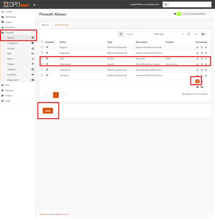Edit the bogons alias with pencil icon
The height and width of the screenshot is (219, 215).
point(197,48)
